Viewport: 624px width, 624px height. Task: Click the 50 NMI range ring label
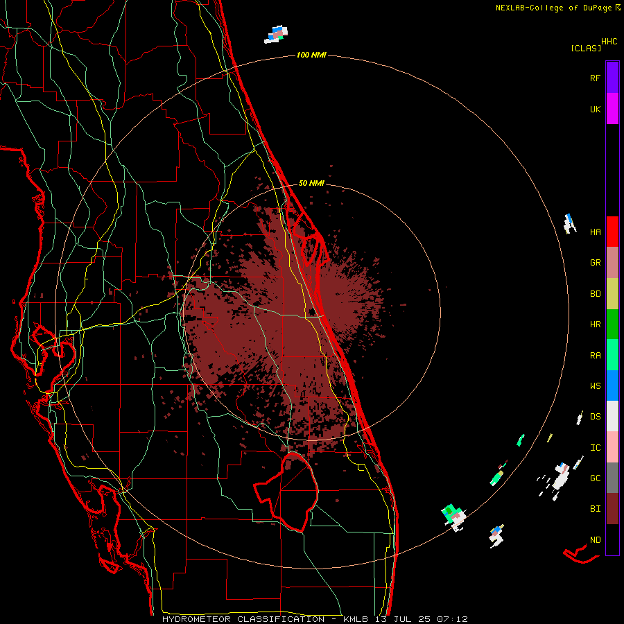[x=311, y=183]
